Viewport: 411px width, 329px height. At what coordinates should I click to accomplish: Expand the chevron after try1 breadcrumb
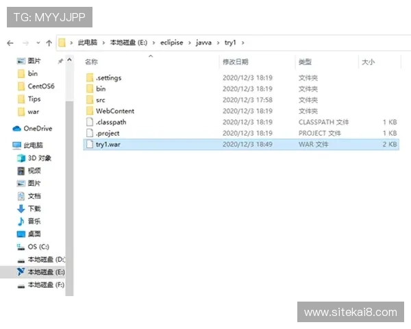click(x=242, y=42)
